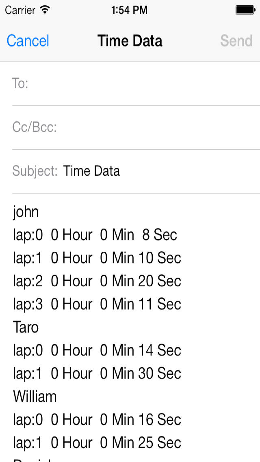Place cursor on the name Taro

(26, 327)
